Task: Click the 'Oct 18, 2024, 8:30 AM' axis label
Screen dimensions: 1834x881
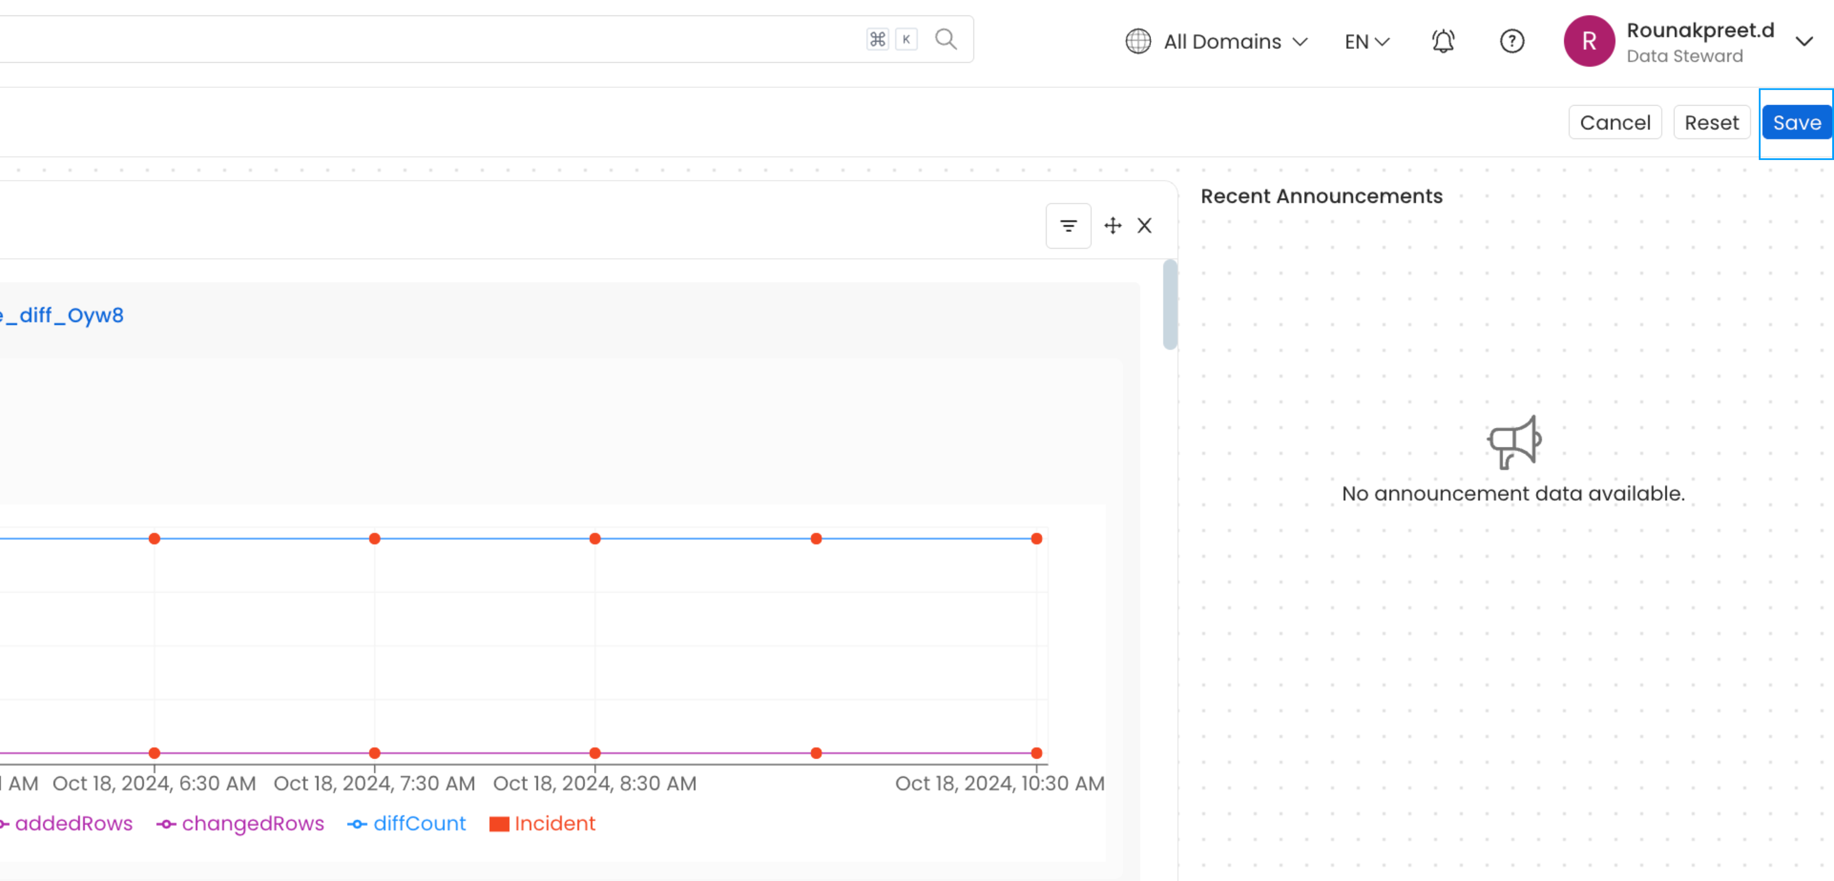Action: pyautogui.click(x=595, y=784)
